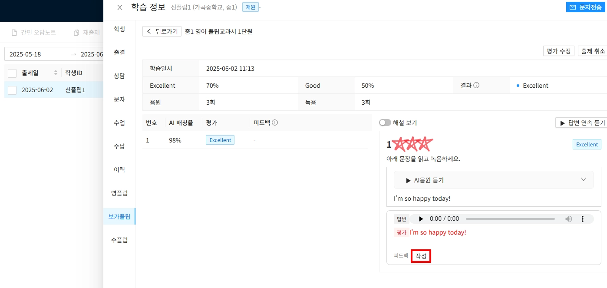Mute the answer audio via speaker icon
607x288 pixels.
click(568, 219)
